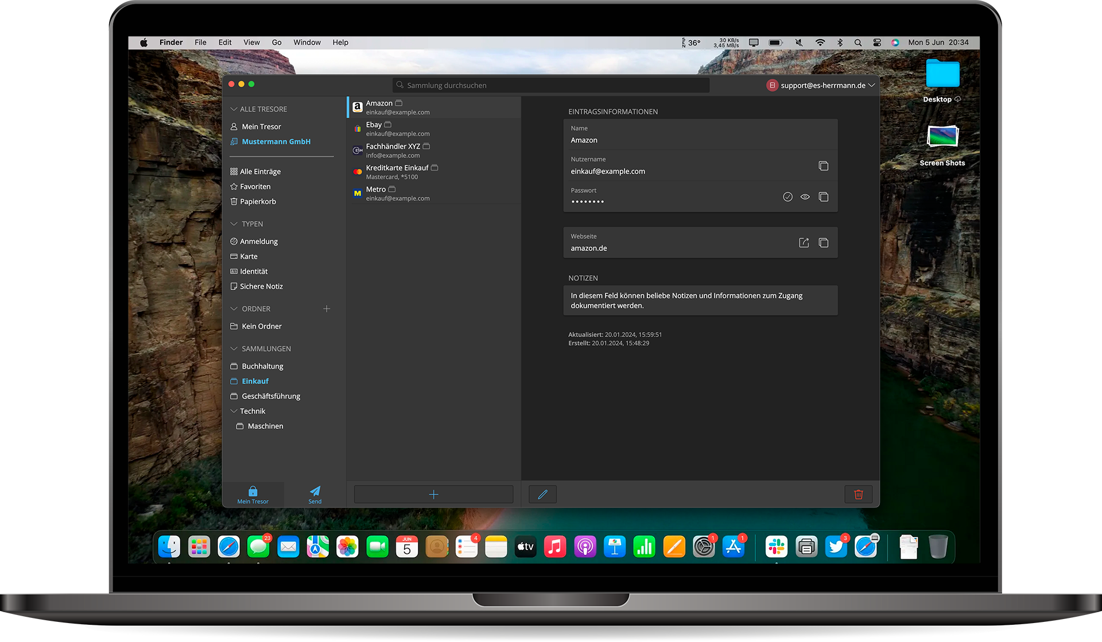Select the Metro entry in the list
The width and height of the screenshot is (1102, 642).
coord(434,194)
